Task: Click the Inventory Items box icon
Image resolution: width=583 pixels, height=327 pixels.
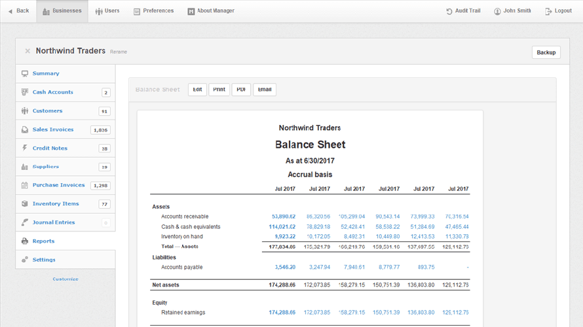Action: coord(25,204)
